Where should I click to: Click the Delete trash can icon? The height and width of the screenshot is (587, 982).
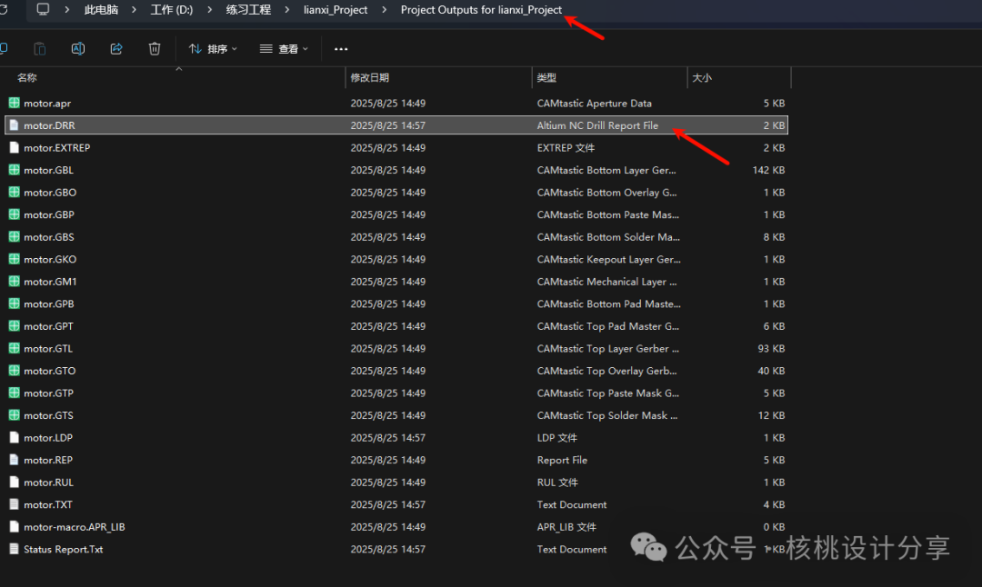click(x=155, y=48)
